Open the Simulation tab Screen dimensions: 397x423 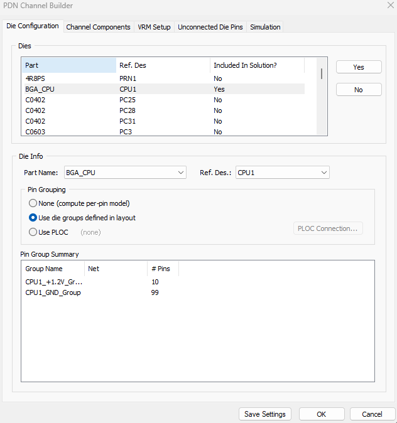click(264, 27)
